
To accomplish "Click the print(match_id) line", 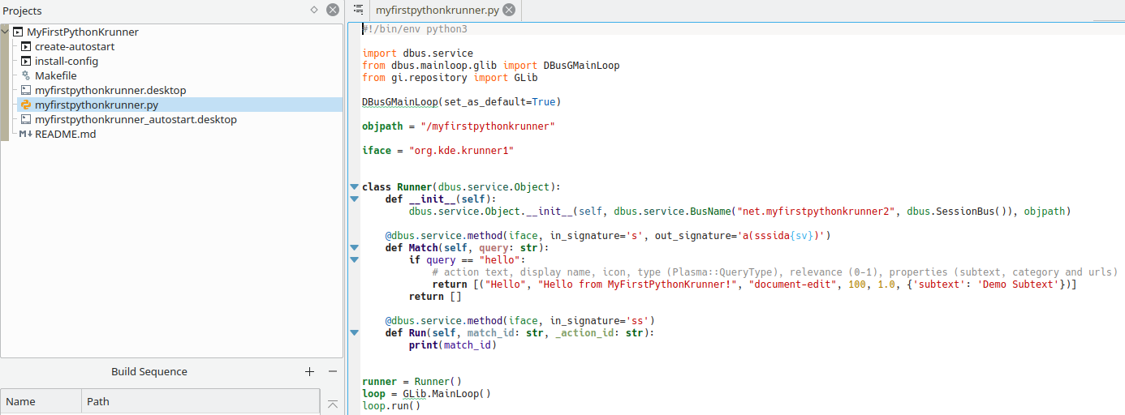I will (x=452, y=345).
